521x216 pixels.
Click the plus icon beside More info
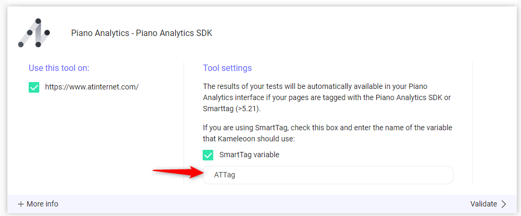tap(21, 204)
